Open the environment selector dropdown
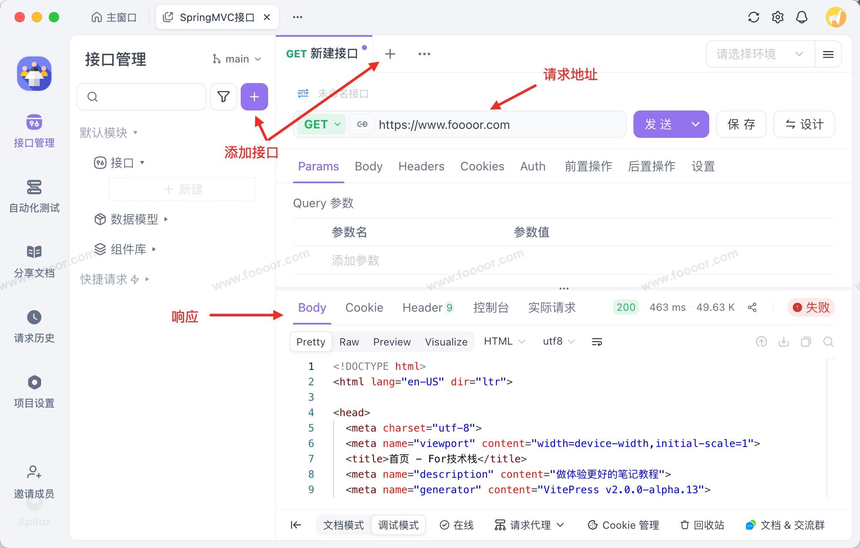 click(x=760, y=54)
